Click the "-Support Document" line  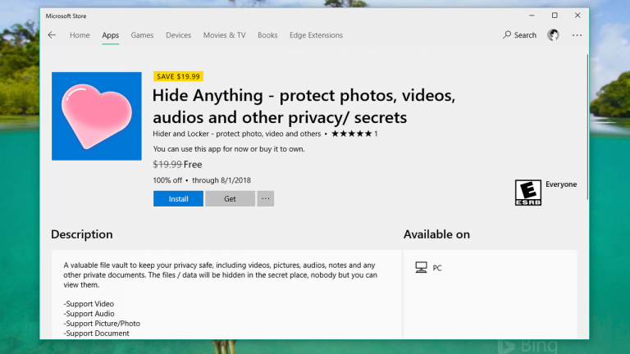[x=97, y=334]
